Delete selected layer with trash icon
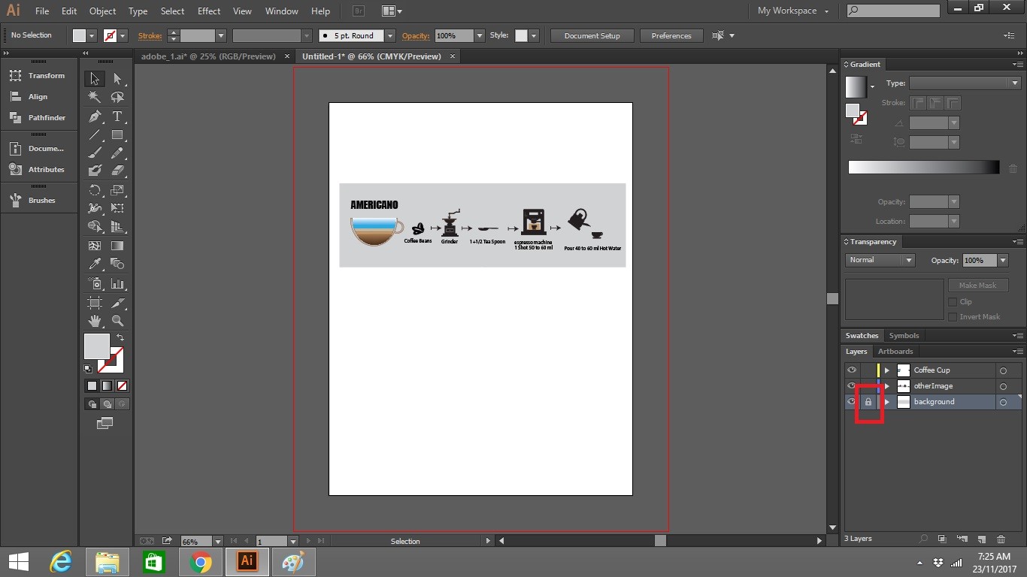1027x577 pixels. (x=1001, y=539)
